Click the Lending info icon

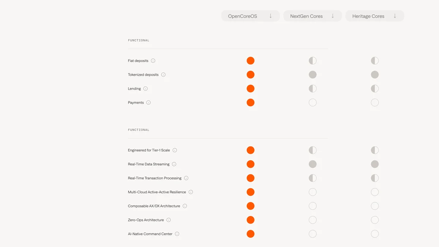click(146, 89)
